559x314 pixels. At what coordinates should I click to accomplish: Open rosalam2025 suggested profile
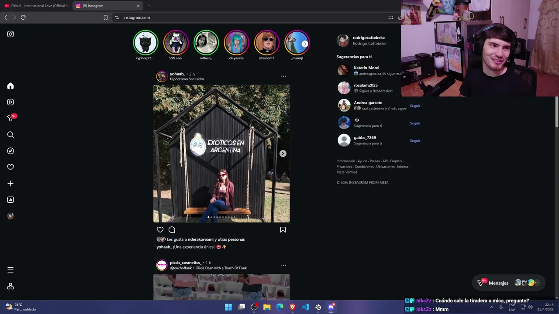(366, 85)
